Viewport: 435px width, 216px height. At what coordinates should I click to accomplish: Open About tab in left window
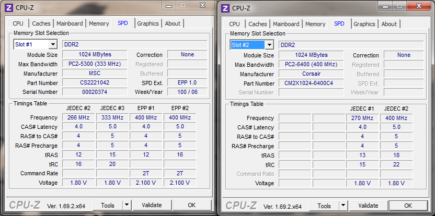coord(173,23)
